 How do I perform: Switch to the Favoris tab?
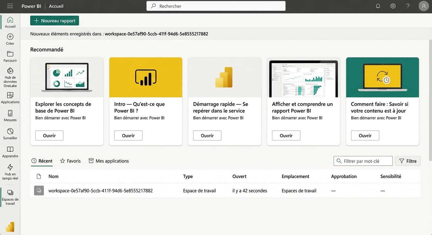pyautogui.click(x=70, y=161)
